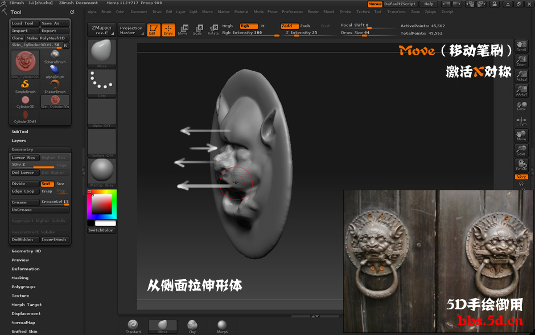The height and width of the screenshot is (335, 535).
Task: Expand the Layers section
Action: pos(19,140)
